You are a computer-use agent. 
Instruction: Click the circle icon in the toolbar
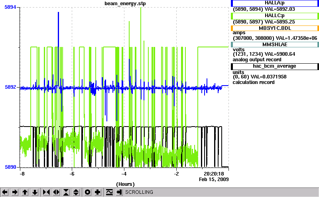pyautogui.click(x=87, y=192)
